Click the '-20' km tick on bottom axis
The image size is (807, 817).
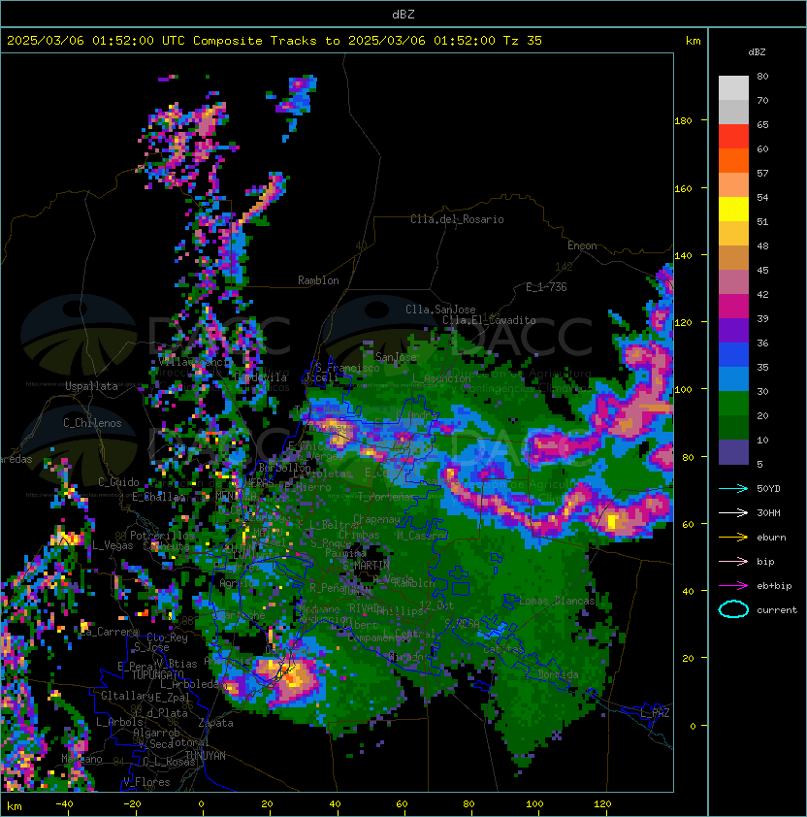[132, 804]
